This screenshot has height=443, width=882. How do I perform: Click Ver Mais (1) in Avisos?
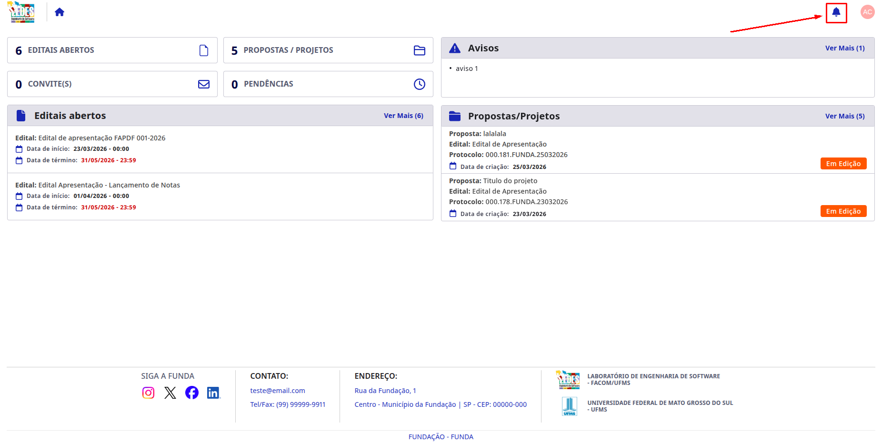click(x=845, y=48)
